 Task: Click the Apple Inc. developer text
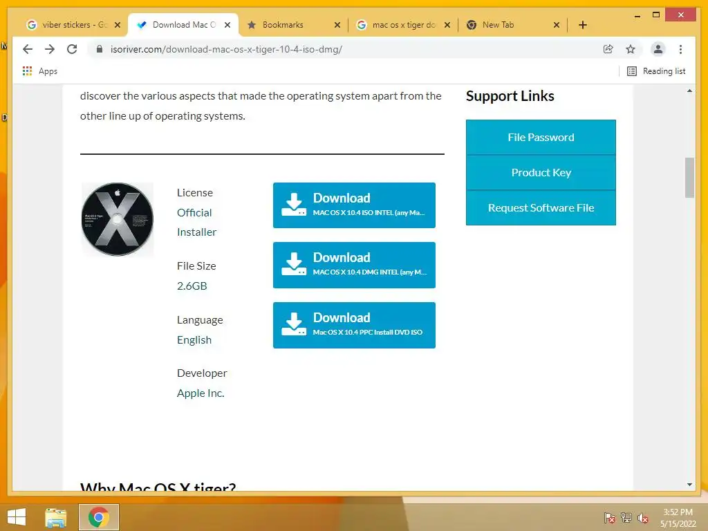[x=201, y=393]
